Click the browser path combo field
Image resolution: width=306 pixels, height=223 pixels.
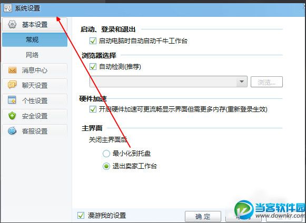coord(169,82)
